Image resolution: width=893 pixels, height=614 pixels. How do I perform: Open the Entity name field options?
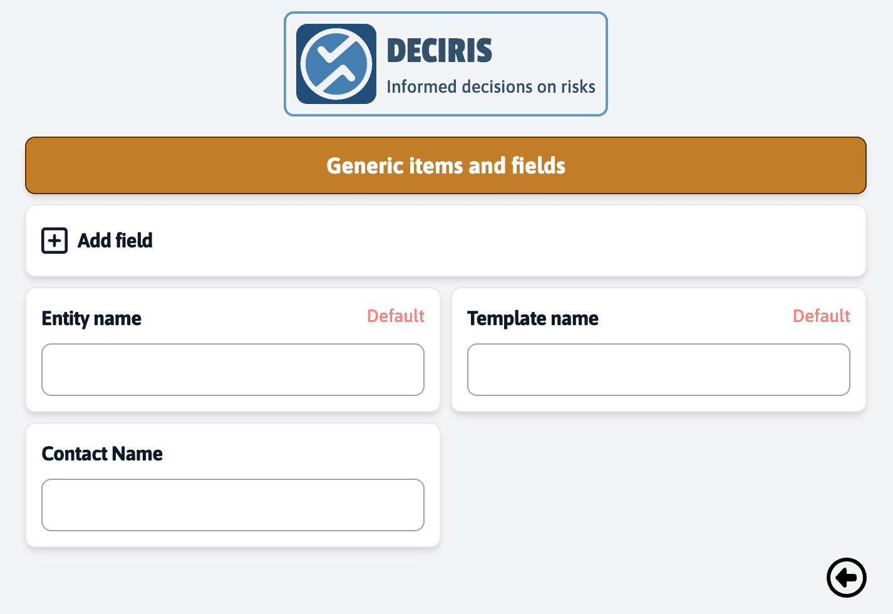coord(91,318)
